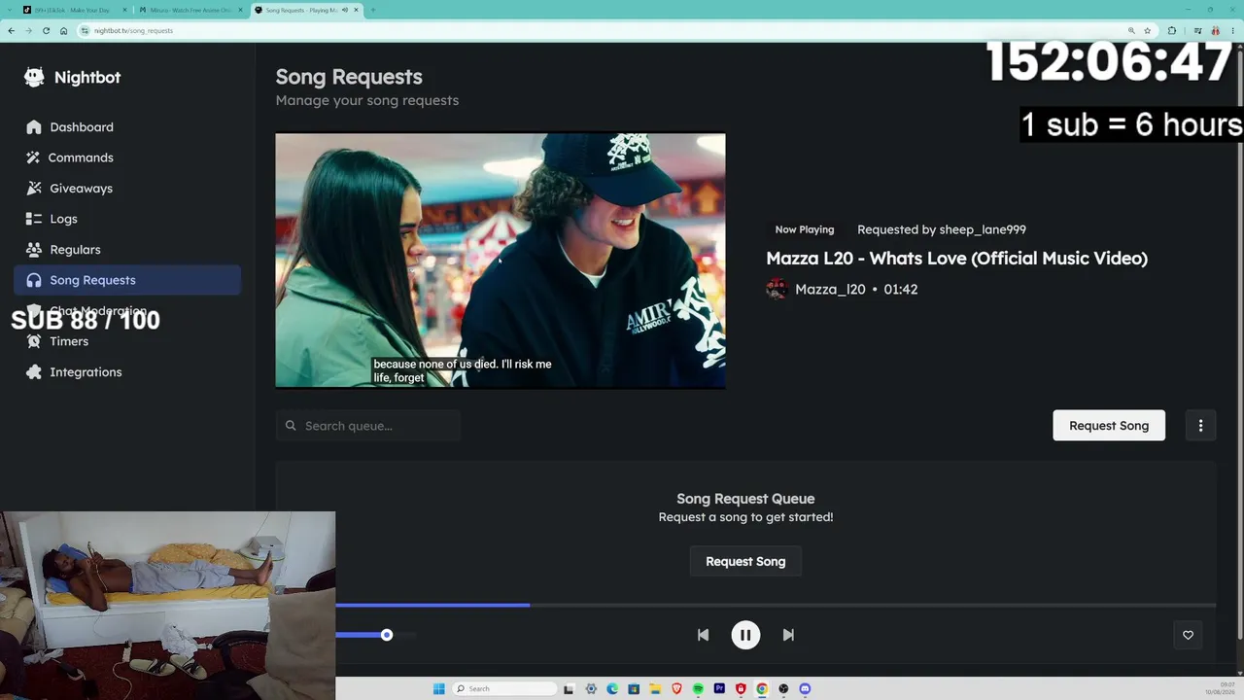Image resolution: width=1244 pixels, height=700 pixels.
Task: Open Discord from the taskbar
Action: [805, 689]
